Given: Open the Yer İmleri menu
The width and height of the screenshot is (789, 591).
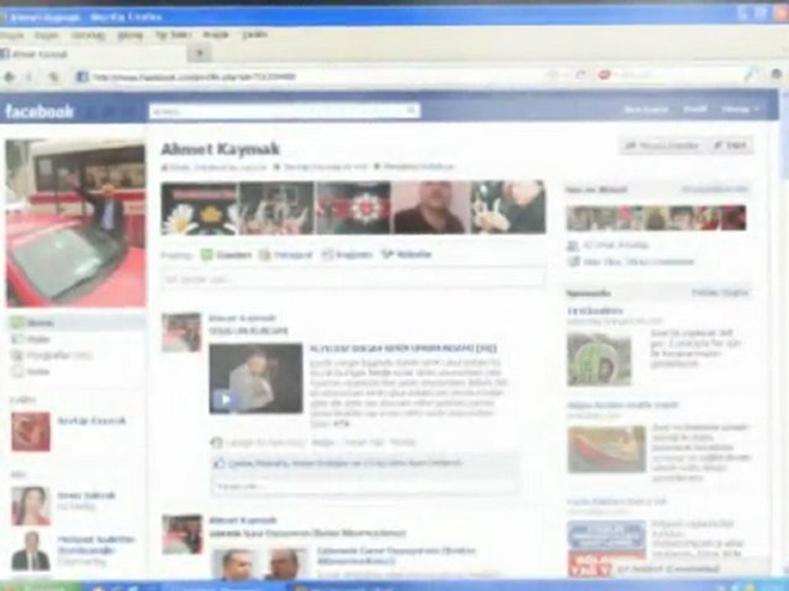Looking at the screenshot, I should [x=173, y=34].
